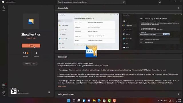The image size is (183, 103).
Task: Open the Chat app on taskbar
Action: [89, 100]
